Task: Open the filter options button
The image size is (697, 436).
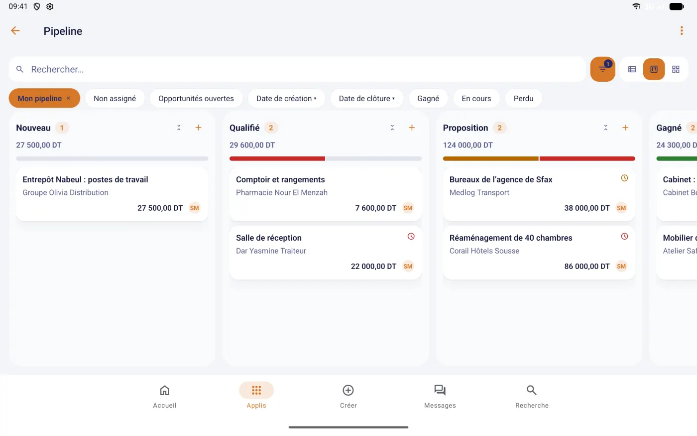Action: (x=602, y=69)
